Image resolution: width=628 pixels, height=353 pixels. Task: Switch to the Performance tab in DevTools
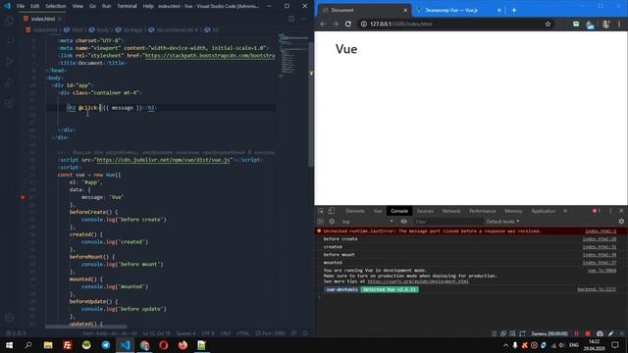[482, 211]
